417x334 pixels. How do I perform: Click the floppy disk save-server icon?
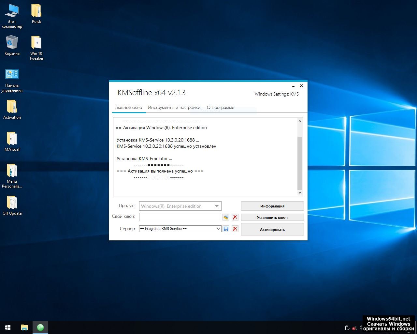coord(226,229)
